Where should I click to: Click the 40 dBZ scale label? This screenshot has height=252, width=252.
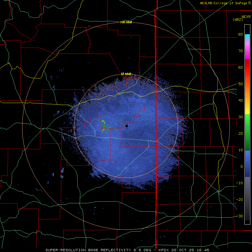(241, 100)
